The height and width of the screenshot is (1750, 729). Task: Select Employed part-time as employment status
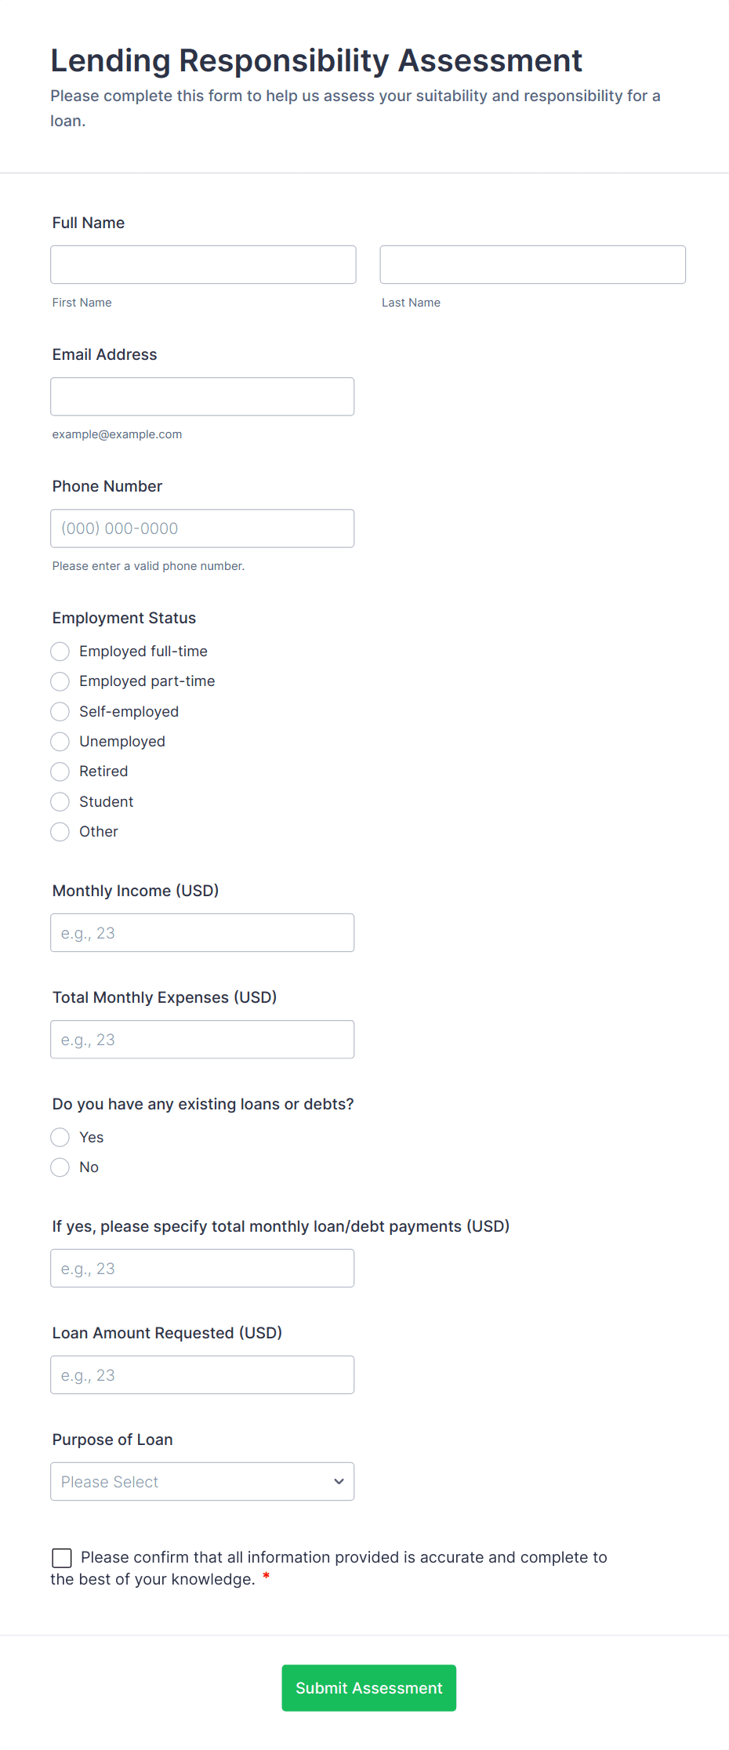[x=60, y=681]
